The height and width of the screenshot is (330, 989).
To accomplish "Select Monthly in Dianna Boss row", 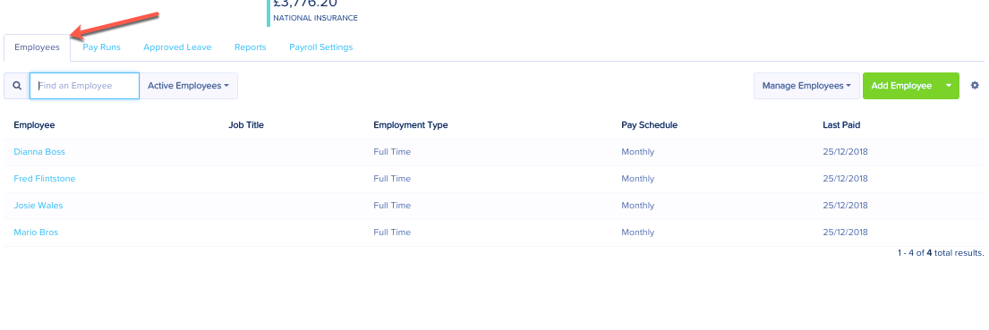I will tap(637, 152).
